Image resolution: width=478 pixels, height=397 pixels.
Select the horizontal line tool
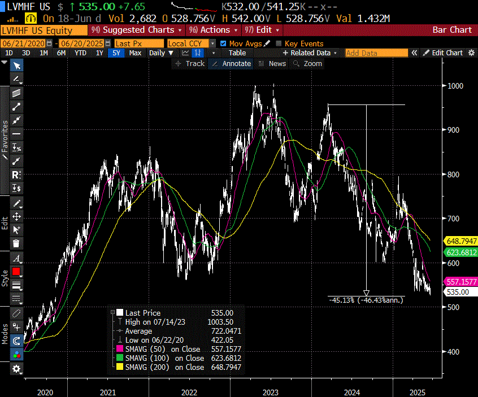[x=16, y=134]
